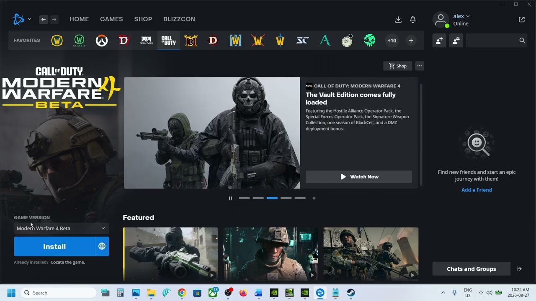This screenshot has height=301, width=536.
Task: Open the Game Version dropdown
Action: (x=61, y=228)
